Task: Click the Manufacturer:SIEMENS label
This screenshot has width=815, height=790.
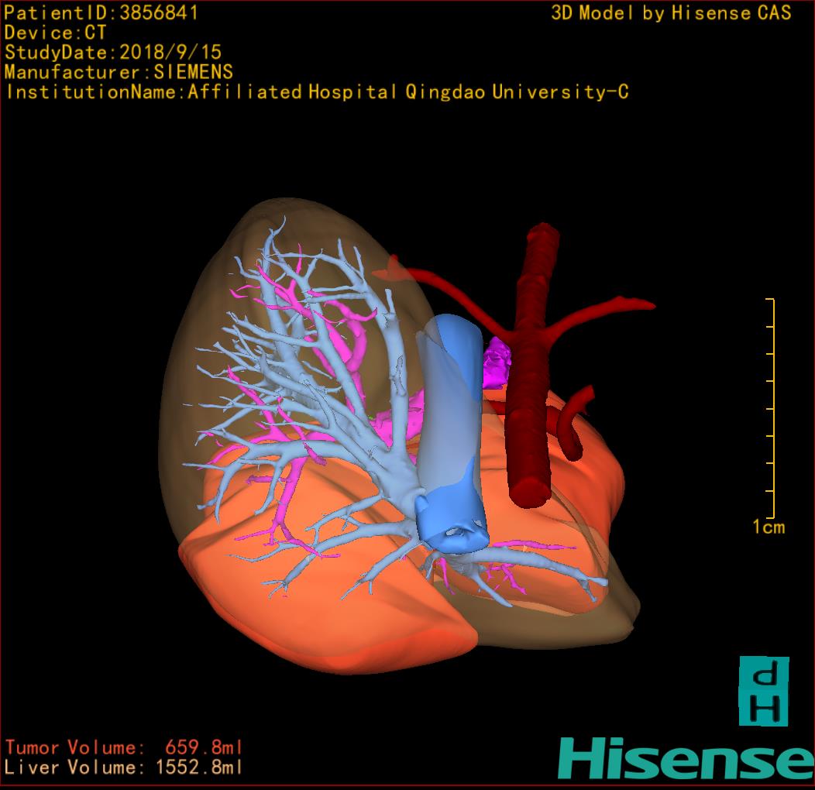Action: [119, 72]
